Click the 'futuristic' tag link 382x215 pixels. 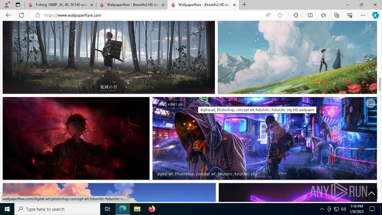point(225,174)
